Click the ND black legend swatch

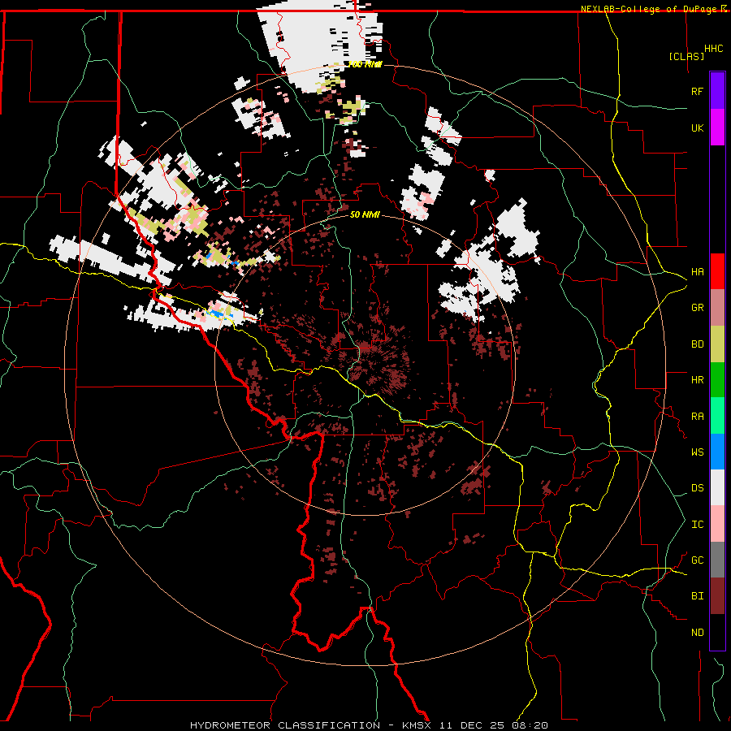[x=717, y=632]
